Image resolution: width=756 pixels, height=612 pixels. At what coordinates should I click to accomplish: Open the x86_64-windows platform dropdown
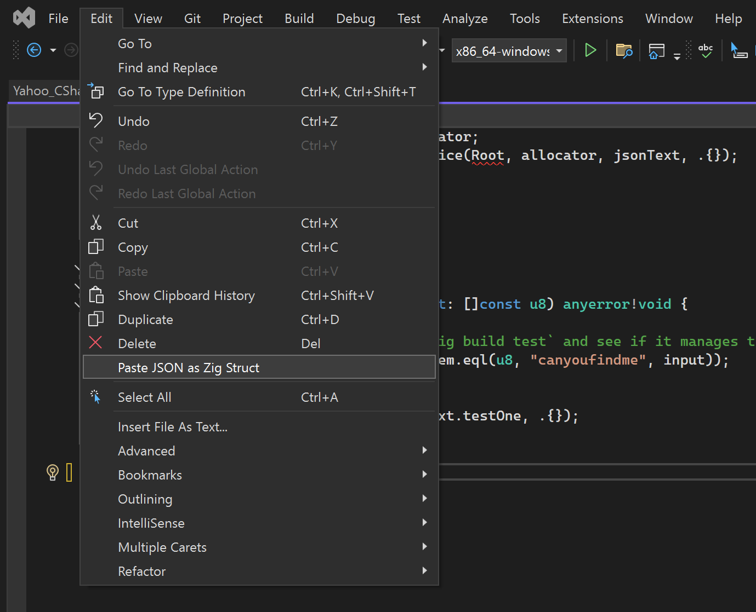(x=509, y=51)
